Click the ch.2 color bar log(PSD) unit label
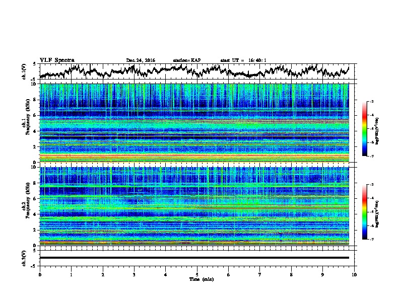The width and height of the screenshot is (399, 308). click(x=377, y=214)
